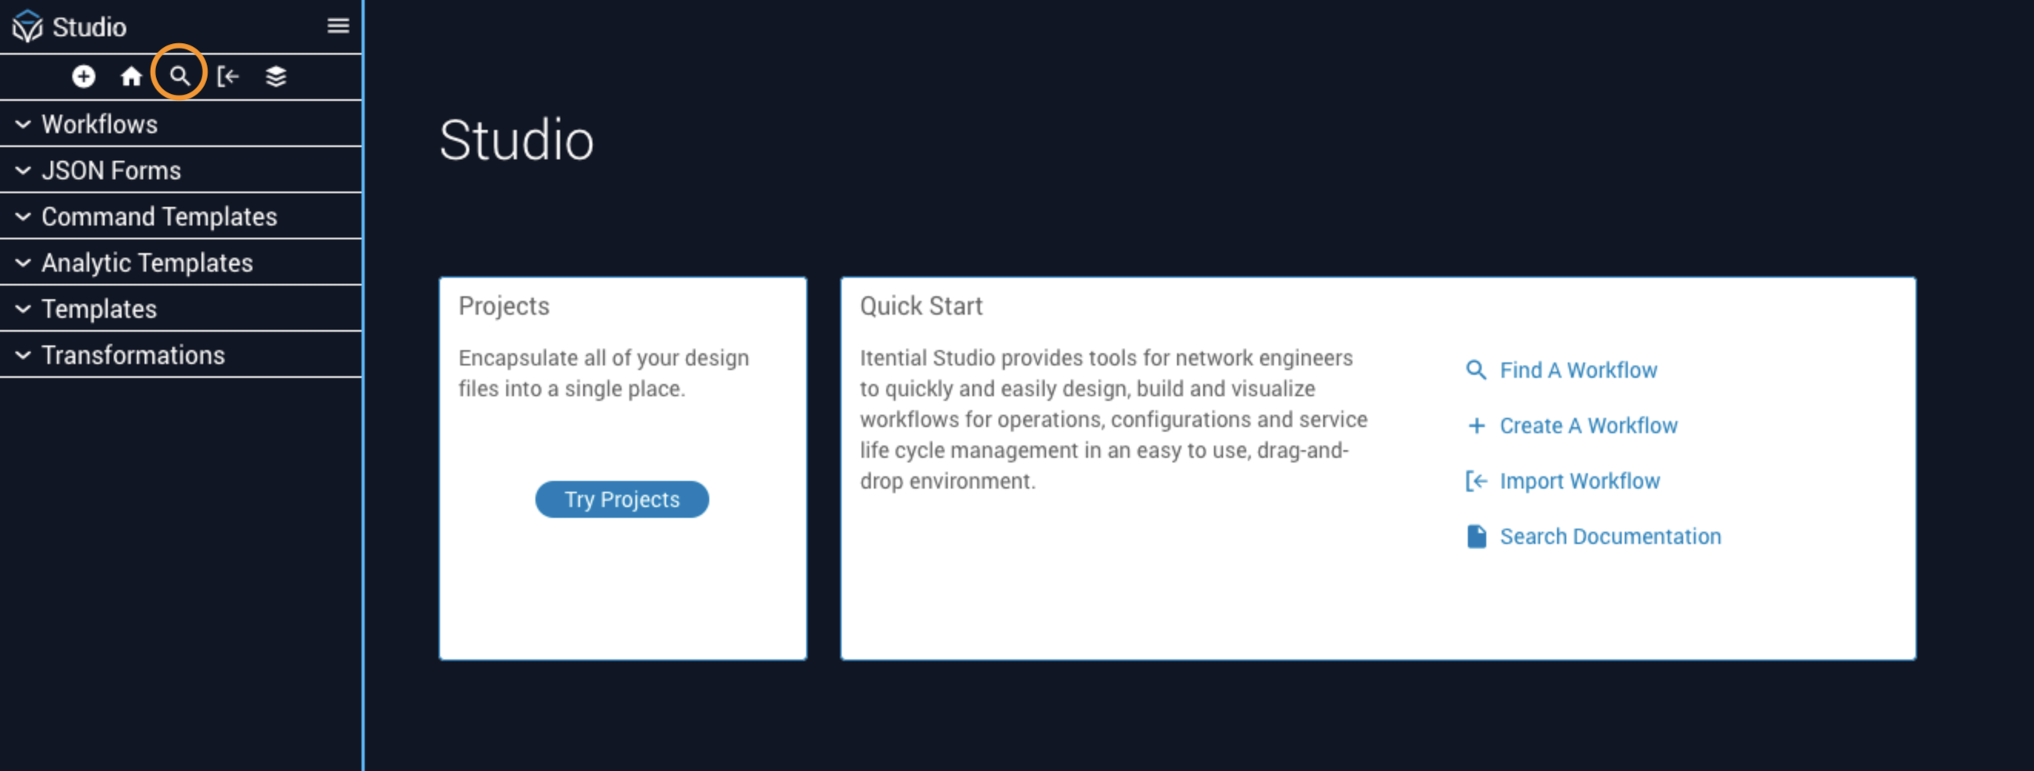Expand the Workflows section chevron
The image size is (2034, 771).
coord(24,124)
